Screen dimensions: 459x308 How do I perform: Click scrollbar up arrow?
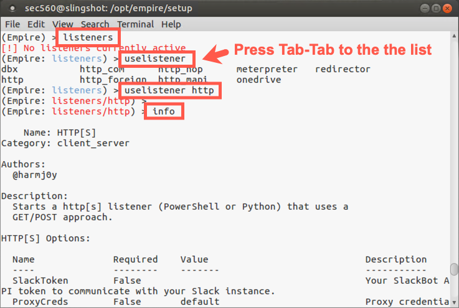click(x=454, y=35)
